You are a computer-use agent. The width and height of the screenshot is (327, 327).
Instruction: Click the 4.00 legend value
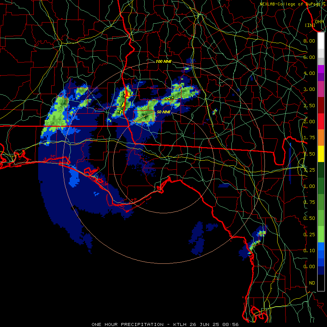pos(309,73)
